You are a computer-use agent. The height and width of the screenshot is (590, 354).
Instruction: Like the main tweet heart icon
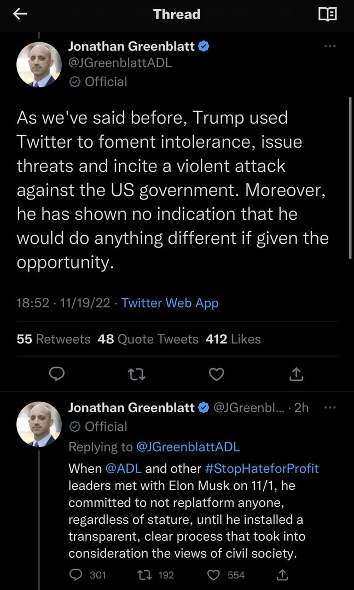point(217,374)
